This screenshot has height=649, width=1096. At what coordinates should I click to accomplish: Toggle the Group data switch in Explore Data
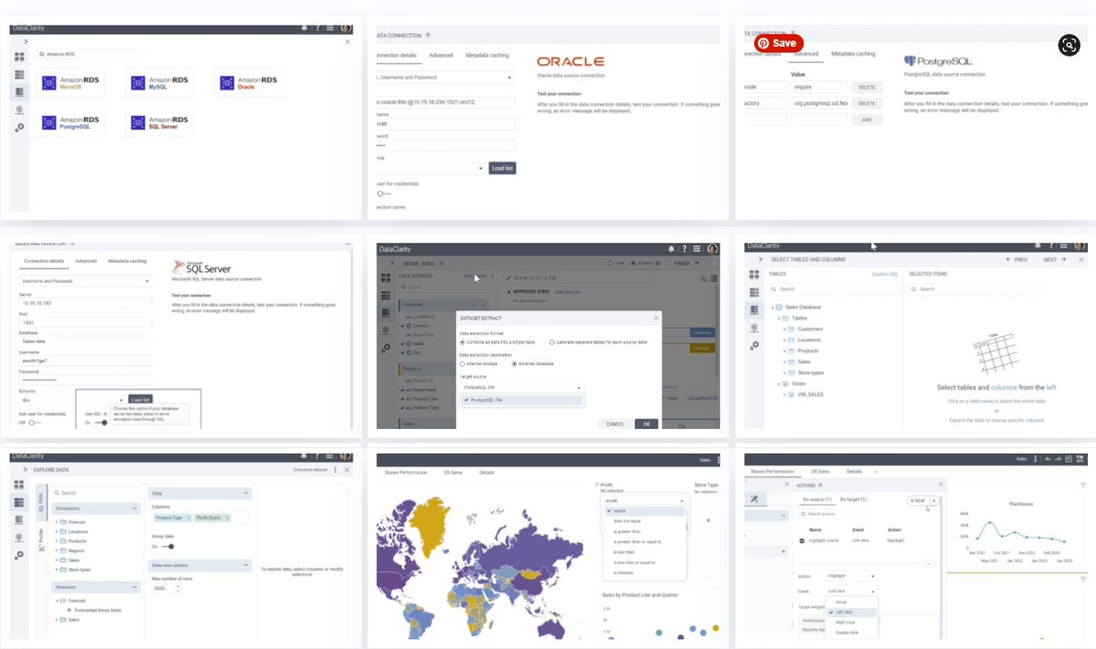click(167, 546)
